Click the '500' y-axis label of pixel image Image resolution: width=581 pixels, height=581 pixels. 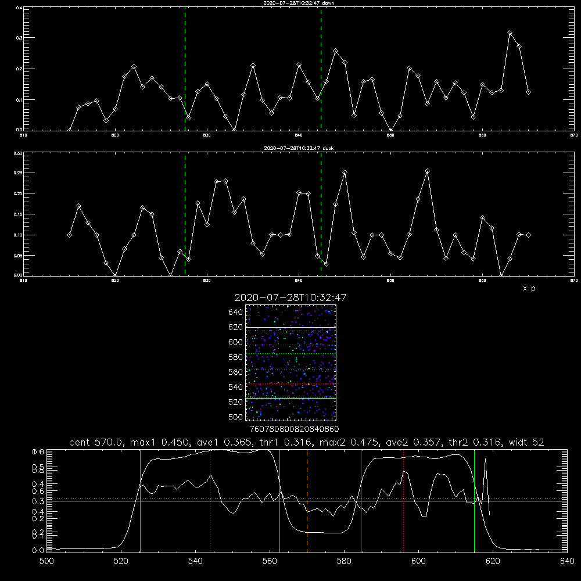point(235,417)
